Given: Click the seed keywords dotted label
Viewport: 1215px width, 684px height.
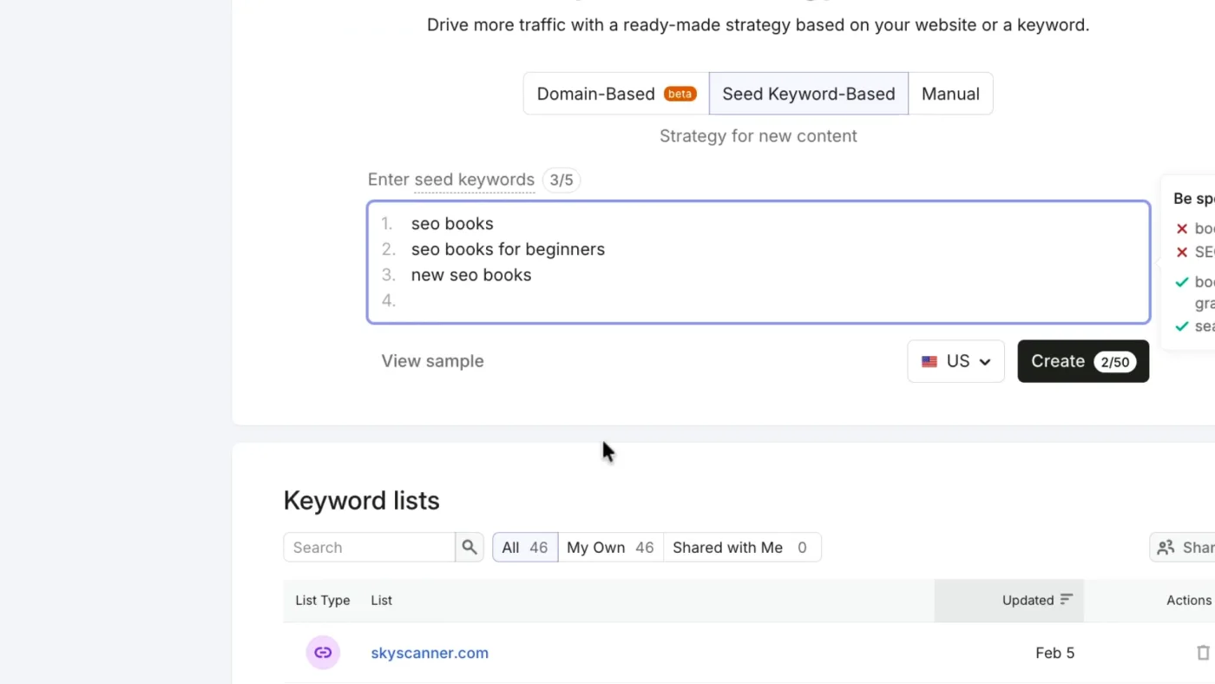Looking at the screenshot, I should tap(474, 180).
